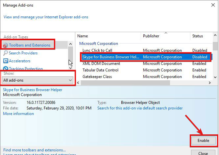The image size is (219, 155).
Task: Select Toolbars and Extensions icon
Action: coord(5,45)
